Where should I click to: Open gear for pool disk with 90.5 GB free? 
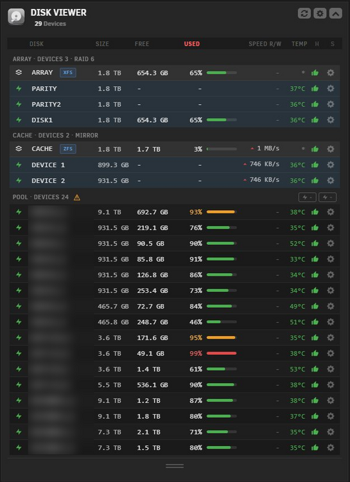point(331,243)
